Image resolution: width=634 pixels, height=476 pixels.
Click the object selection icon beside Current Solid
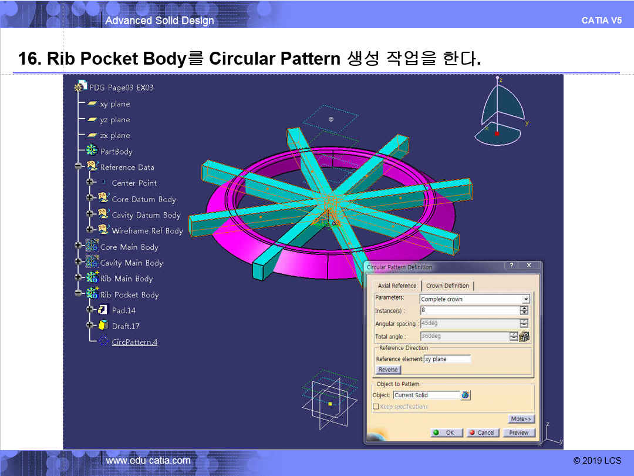tap(466, 395)
